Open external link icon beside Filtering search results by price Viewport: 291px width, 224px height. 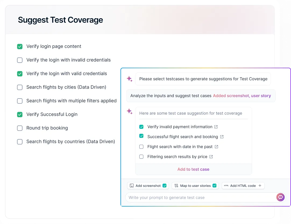(211, 157)
